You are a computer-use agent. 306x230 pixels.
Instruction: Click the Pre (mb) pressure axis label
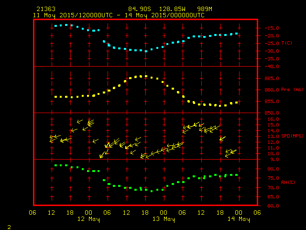(292, 90)
